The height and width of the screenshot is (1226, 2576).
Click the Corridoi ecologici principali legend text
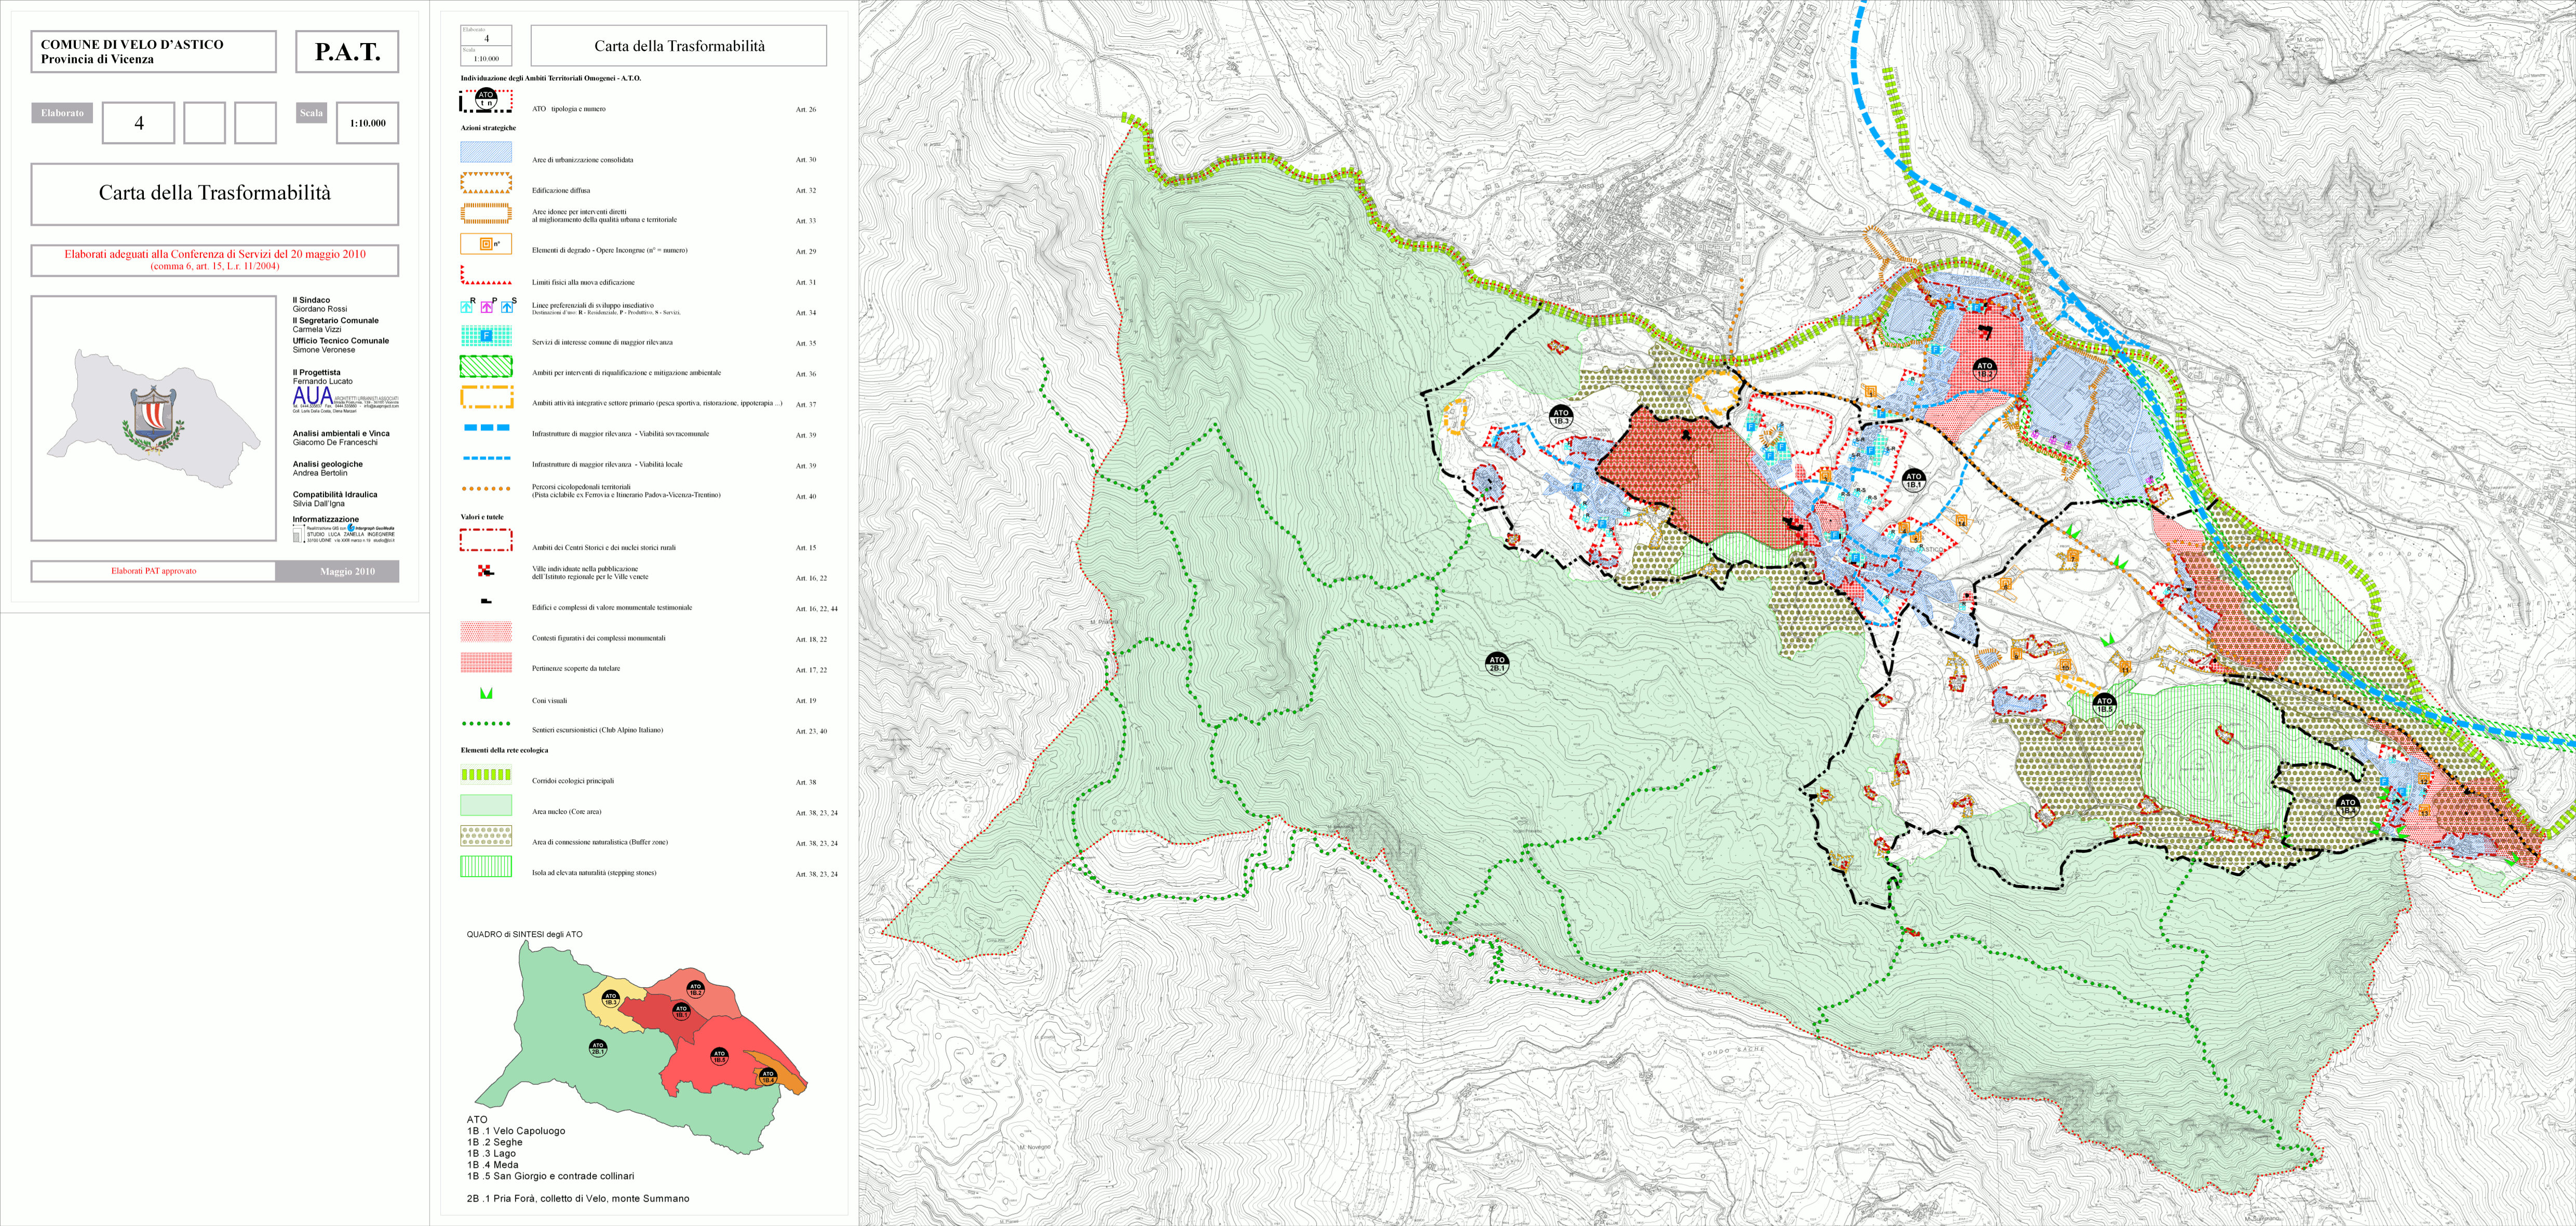(x=573, y=781)
